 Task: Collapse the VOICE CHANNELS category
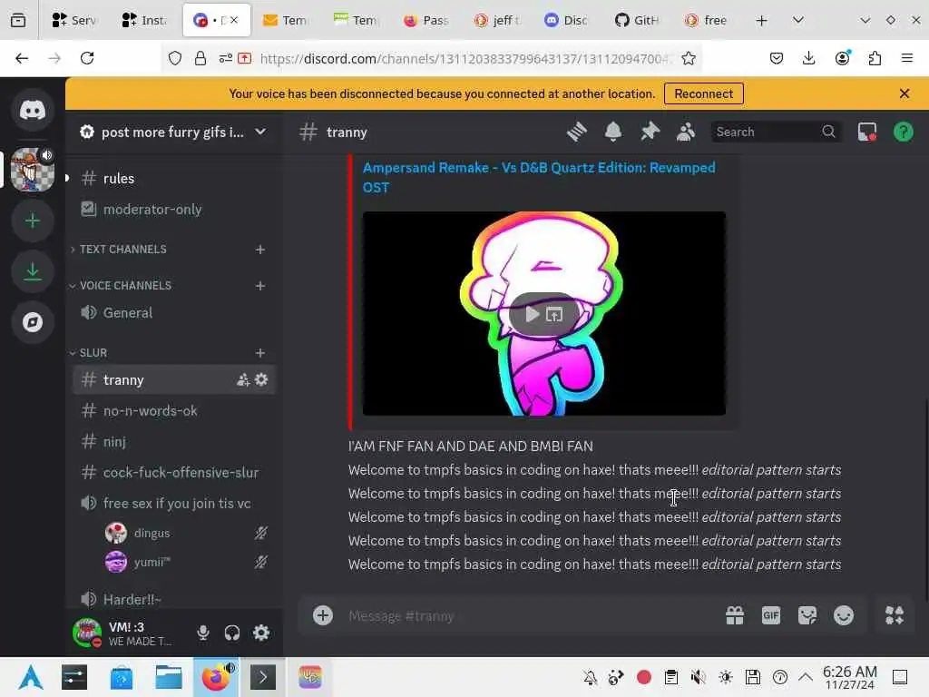pyautogui.click(x=125, y=286)
